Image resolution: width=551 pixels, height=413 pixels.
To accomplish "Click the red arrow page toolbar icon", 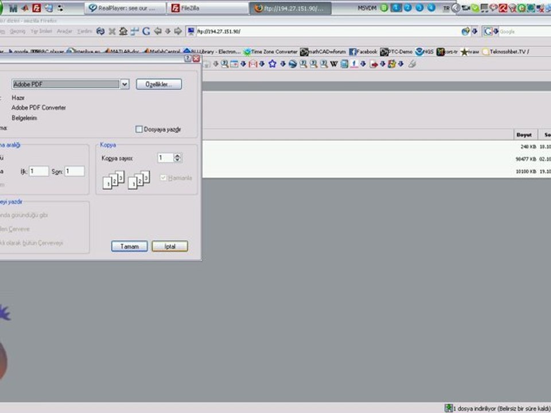I will (374, 64).
